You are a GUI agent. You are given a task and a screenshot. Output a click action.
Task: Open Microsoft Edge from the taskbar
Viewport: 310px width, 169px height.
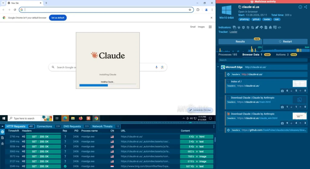[x=65, y=118]
